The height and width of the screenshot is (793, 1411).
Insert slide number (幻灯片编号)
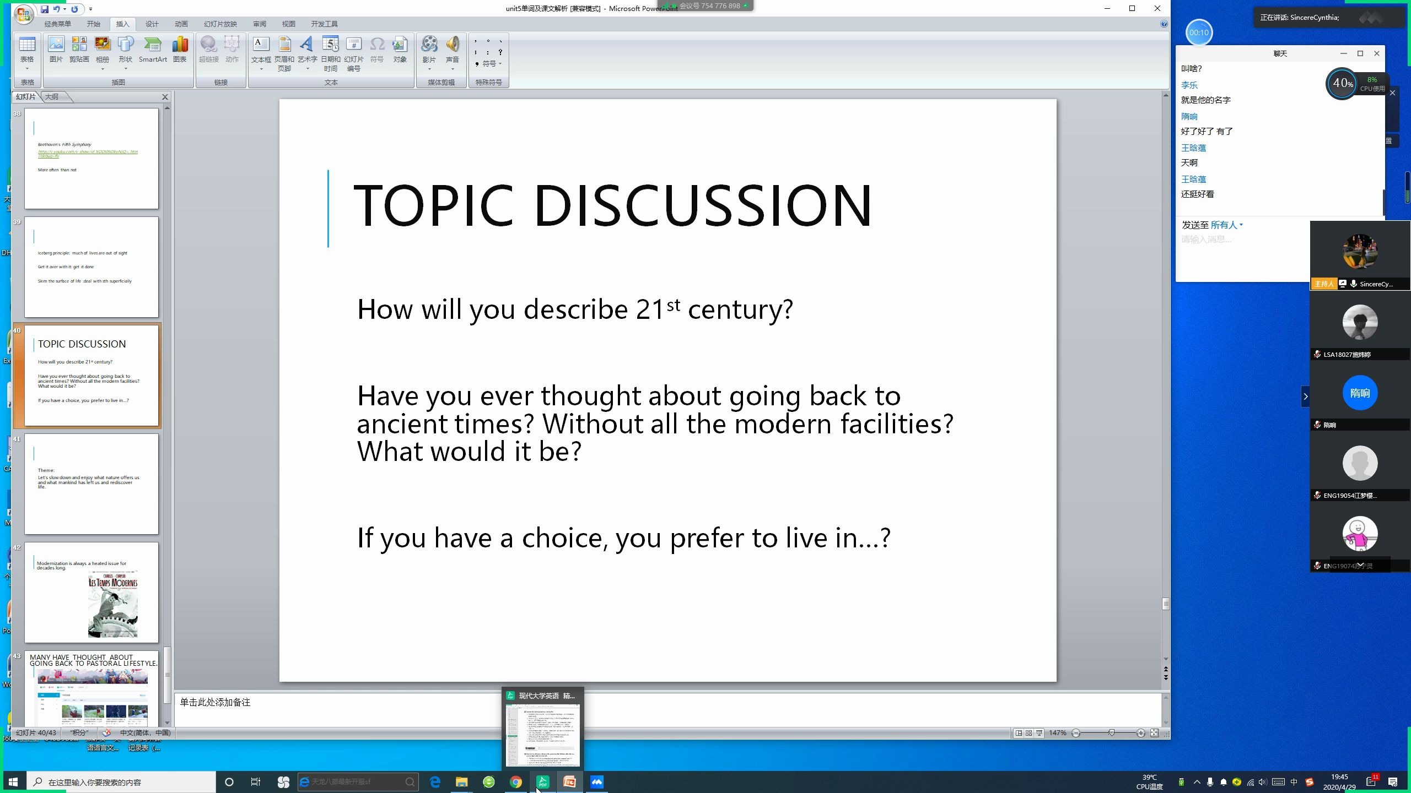click(x=354, y=53)
